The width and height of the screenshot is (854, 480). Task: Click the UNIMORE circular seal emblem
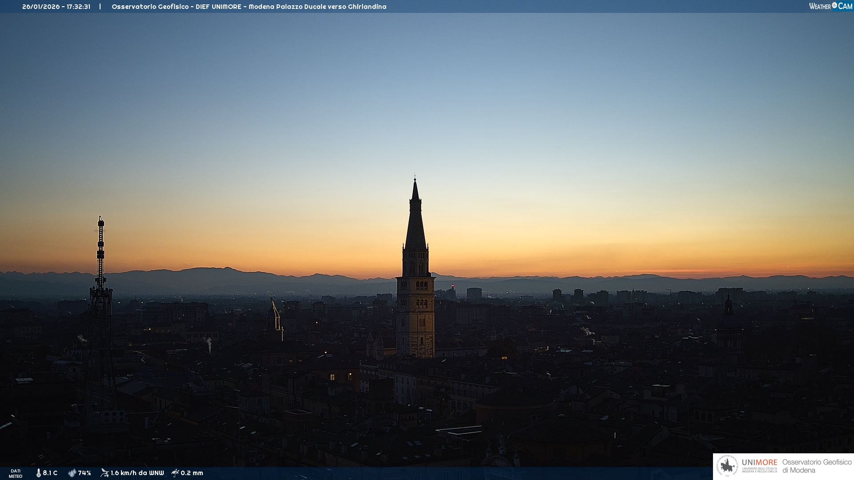tap(727, 466)
